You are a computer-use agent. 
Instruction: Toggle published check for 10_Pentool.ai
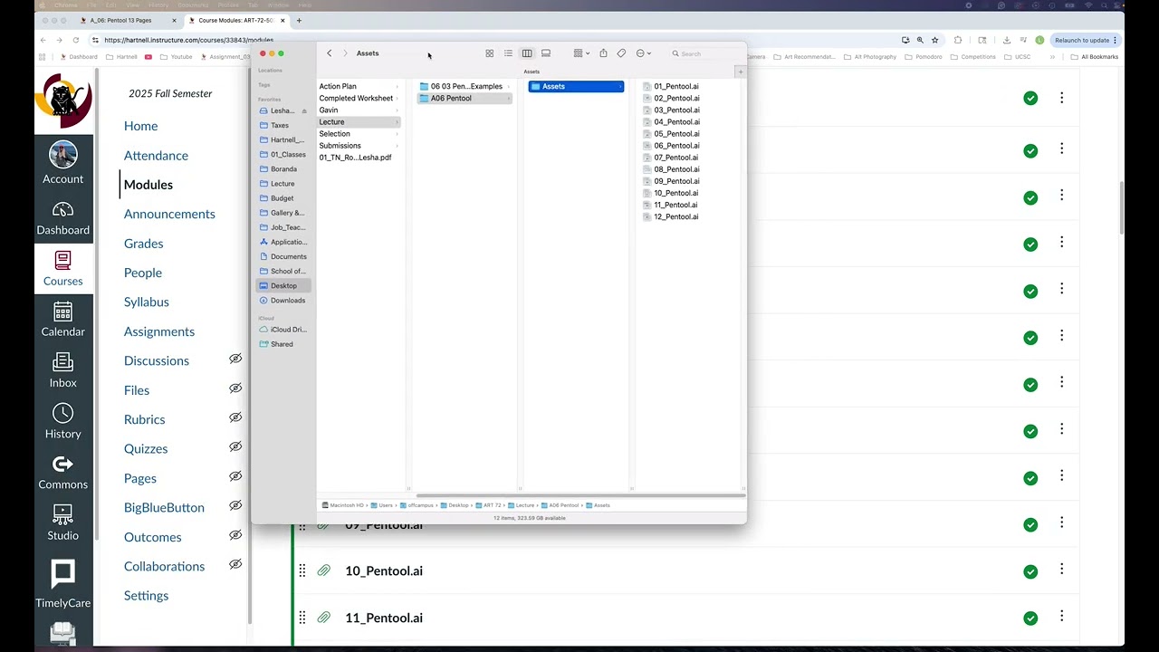[1030, 571]
